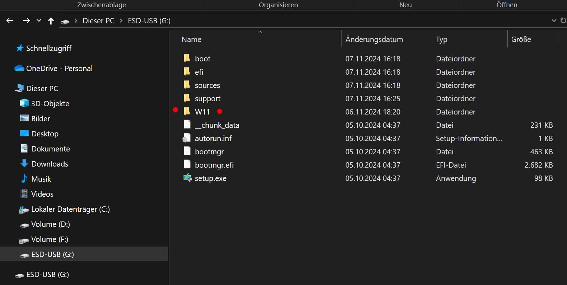
Task: Open Musik in the navigation pane
Action: (41, 179)
